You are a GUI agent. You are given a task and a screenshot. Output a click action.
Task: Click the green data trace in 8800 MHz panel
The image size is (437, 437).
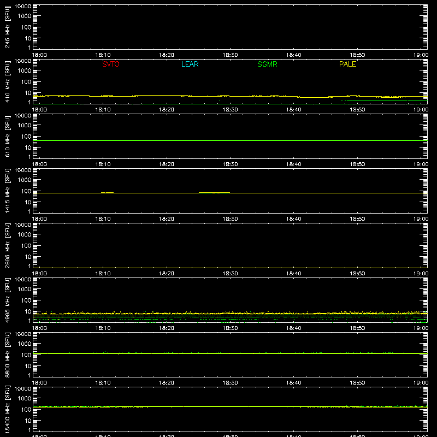coord(230,353)
